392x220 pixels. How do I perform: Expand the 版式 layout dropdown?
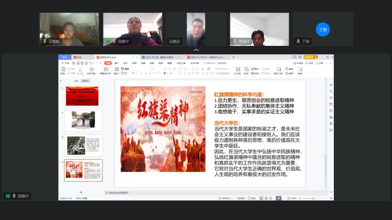117,73
